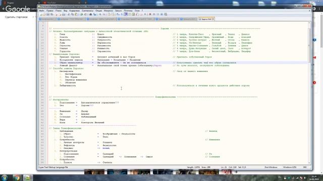The image size is (323, 181).
Task: Click the Save file toolbar icon
Action: 48,15
